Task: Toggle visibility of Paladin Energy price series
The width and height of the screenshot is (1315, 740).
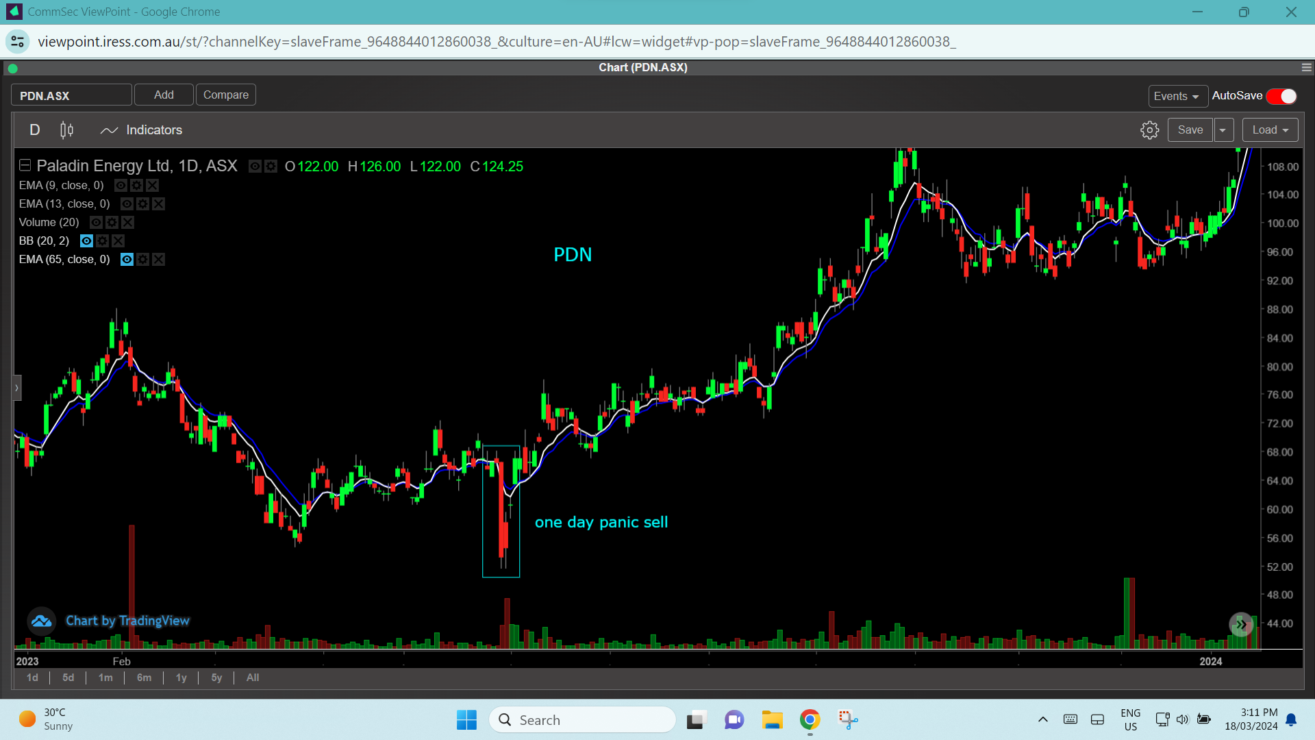Action: (255, 166)
